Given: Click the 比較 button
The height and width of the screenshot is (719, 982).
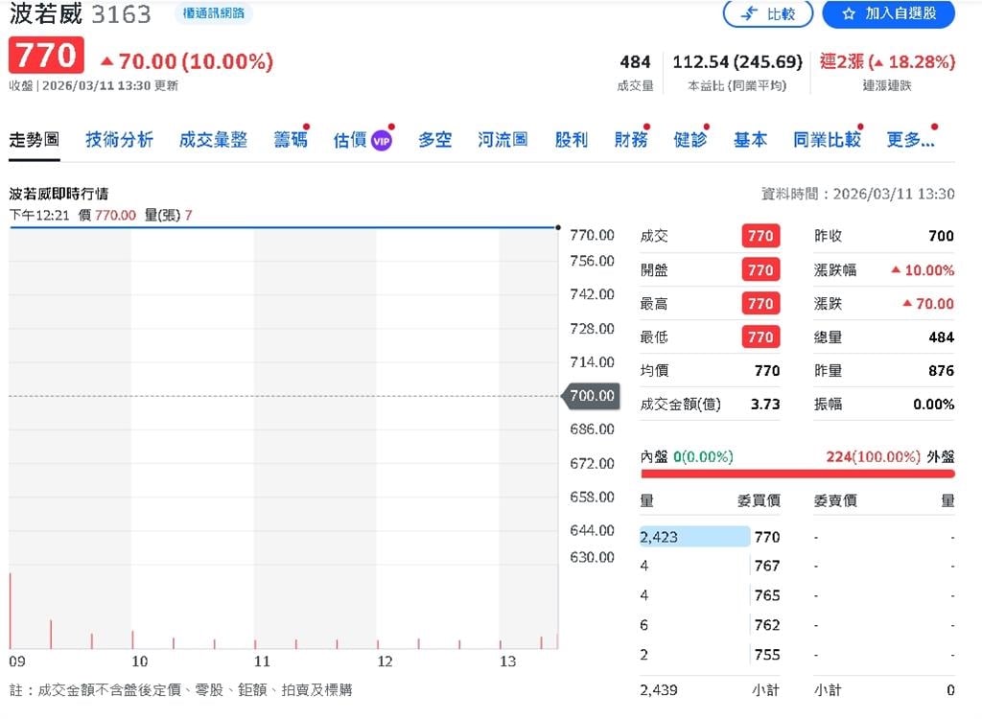Looking at the screenshot, I should 768,14.
